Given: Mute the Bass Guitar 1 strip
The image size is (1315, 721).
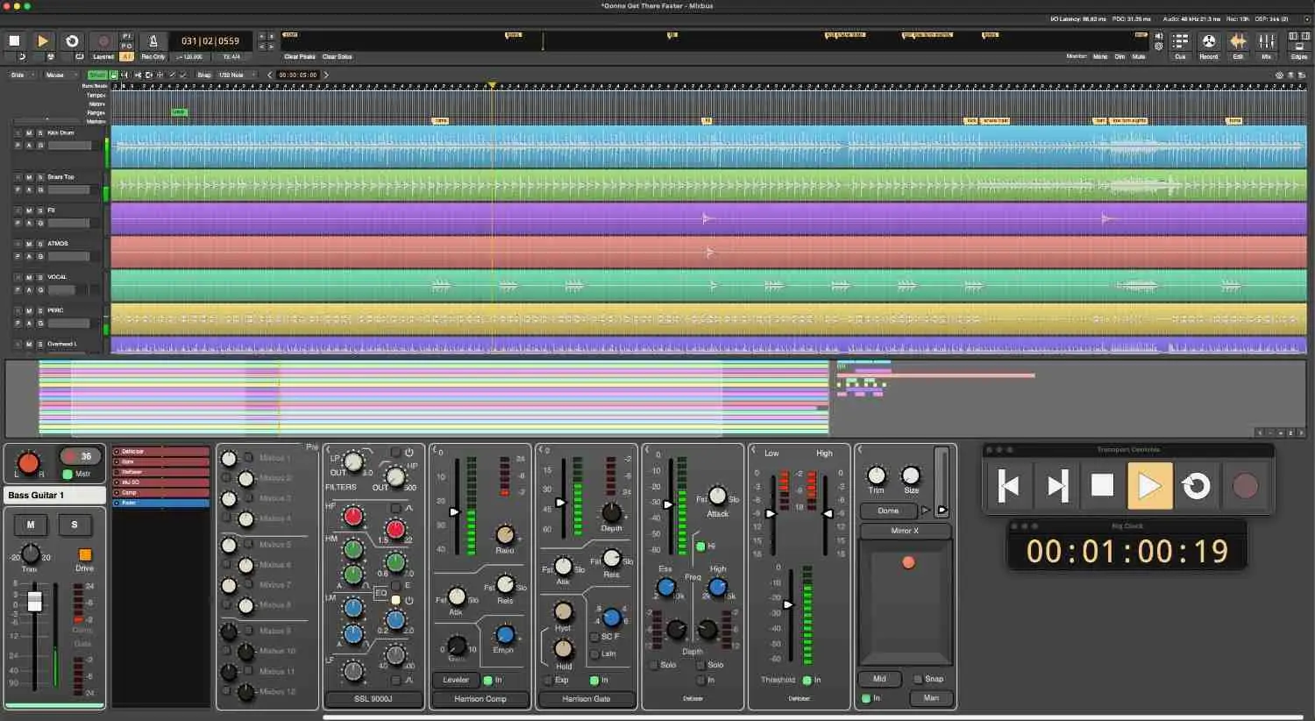Looking at the screenshot, I should 31,525.
